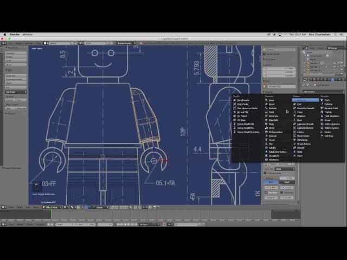Click the Wireframe modifier icon
This screenshot has height=260, width=347.
[266, 160]
